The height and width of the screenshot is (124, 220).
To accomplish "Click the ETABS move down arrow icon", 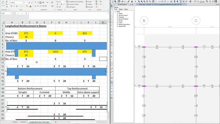I will pyautogui.click(x=177, y=1).
